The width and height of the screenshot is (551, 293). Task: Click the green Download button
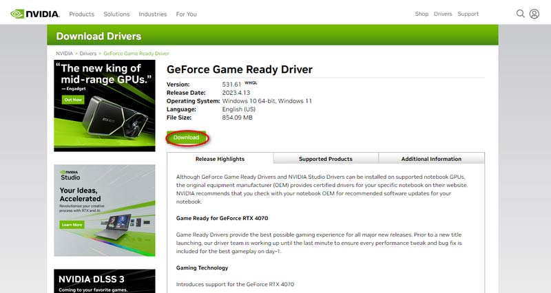pyautogui.click(x=186, y=138)
